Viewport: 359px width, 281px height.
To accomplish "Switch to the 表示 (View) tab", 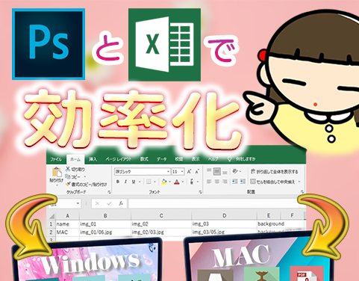I will coord(196,159).
